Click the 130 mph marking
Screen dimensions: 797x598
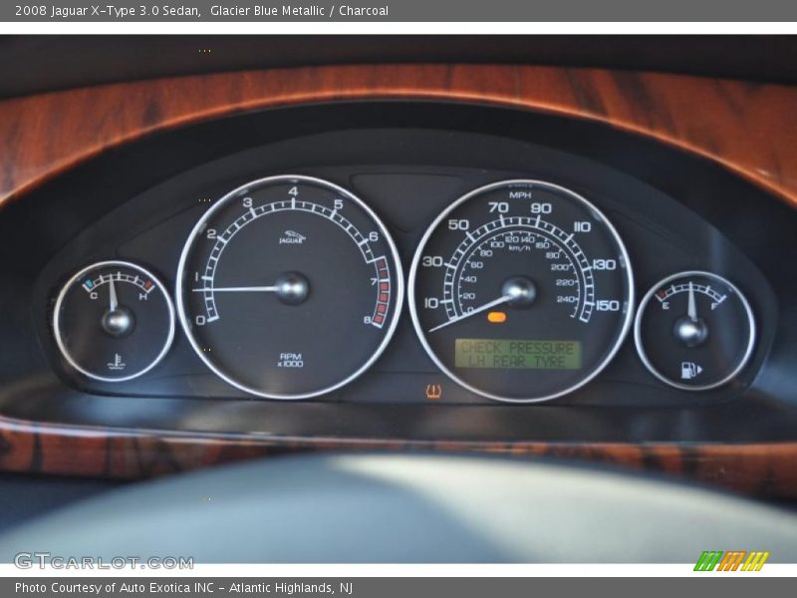tap(604, 264)
